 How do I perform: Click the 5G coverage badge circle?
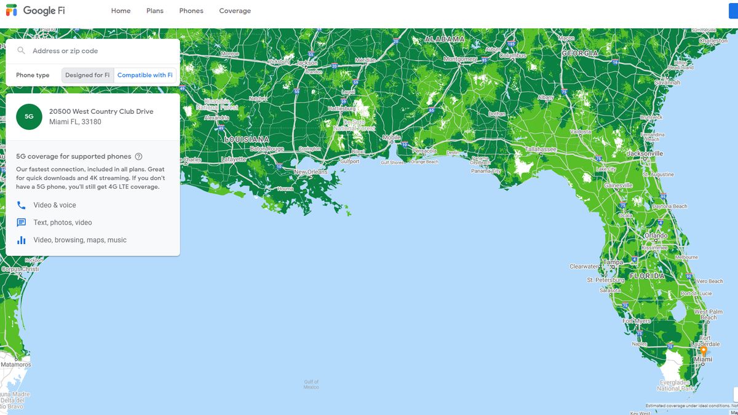pyautogui.click(x=29, y=116)
